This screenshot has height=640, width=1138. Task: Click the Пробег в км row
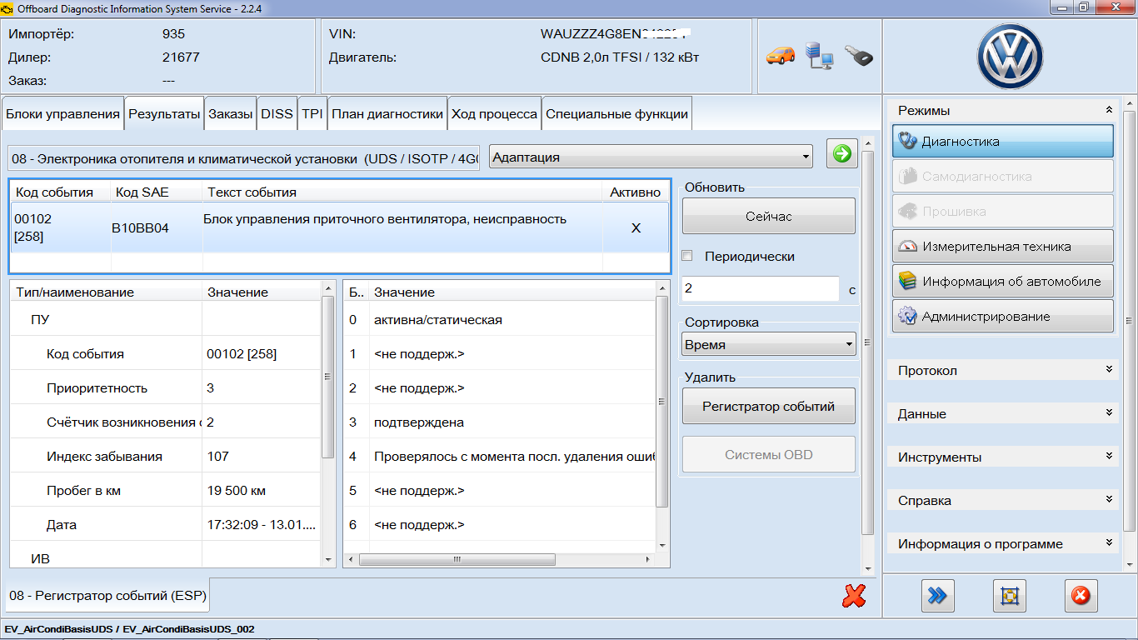[167, 491]
